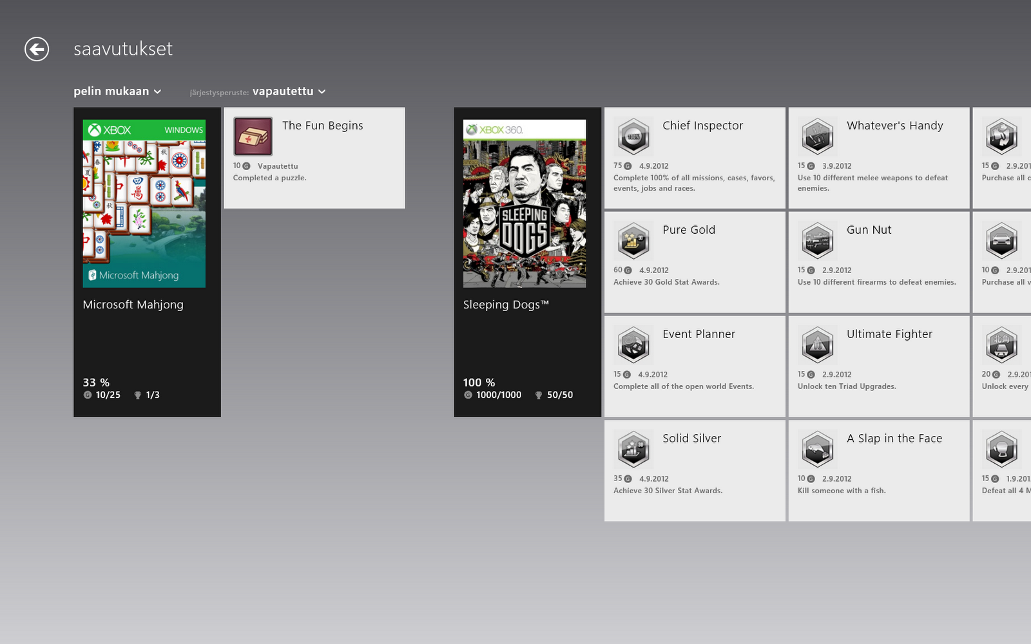Select 'The Fun Begins' achievement title
1031x644 pixels.
pyautogui.click(x=323, y=126)
